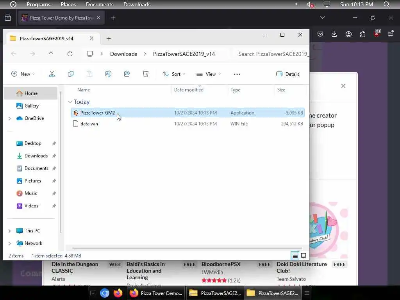The width and height of the screenshot is (400, 300).
Task: Click the Pocket save icon in Firefox
Action: 320,34
